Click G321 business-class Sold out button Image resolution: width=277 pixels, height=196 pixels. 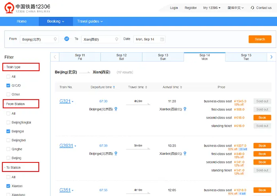[262, 101]
